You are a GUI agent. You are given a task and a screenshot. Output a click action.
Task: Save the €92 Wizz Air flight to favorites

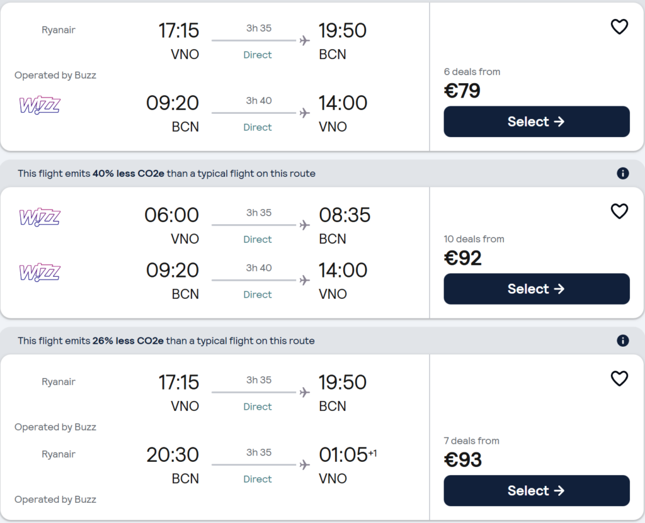[x=619, y=211]
